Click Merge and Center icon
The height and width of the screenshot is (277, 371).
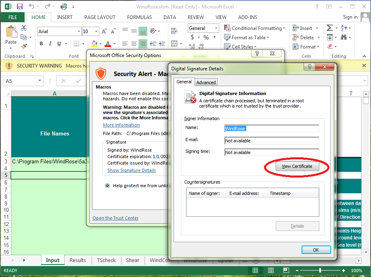(x=174, y=44)
